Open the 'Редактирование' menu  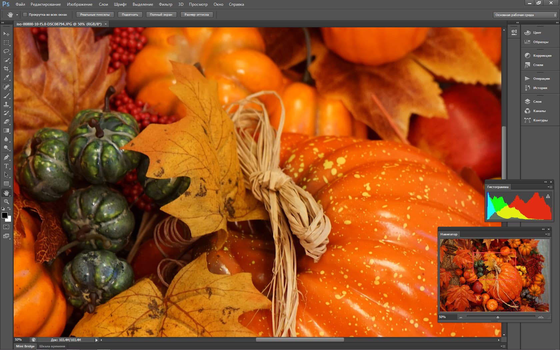tap(46, 4)
